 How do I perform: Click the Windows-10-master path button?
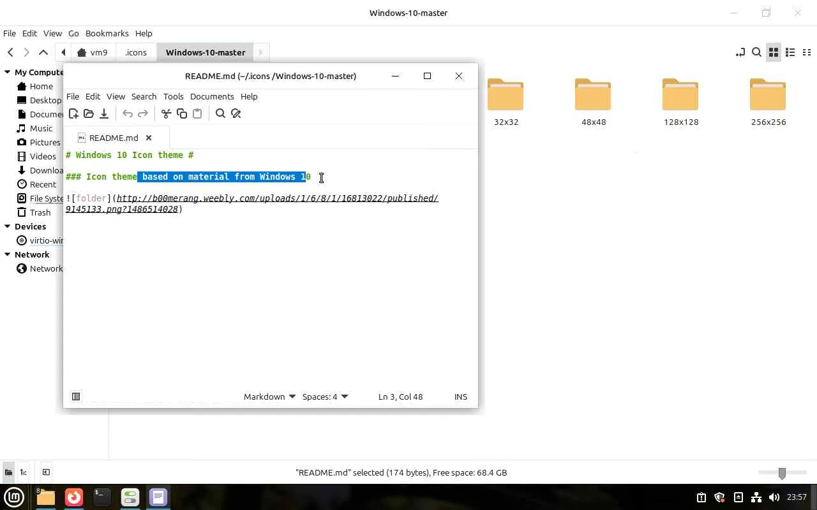click(206, 52)
